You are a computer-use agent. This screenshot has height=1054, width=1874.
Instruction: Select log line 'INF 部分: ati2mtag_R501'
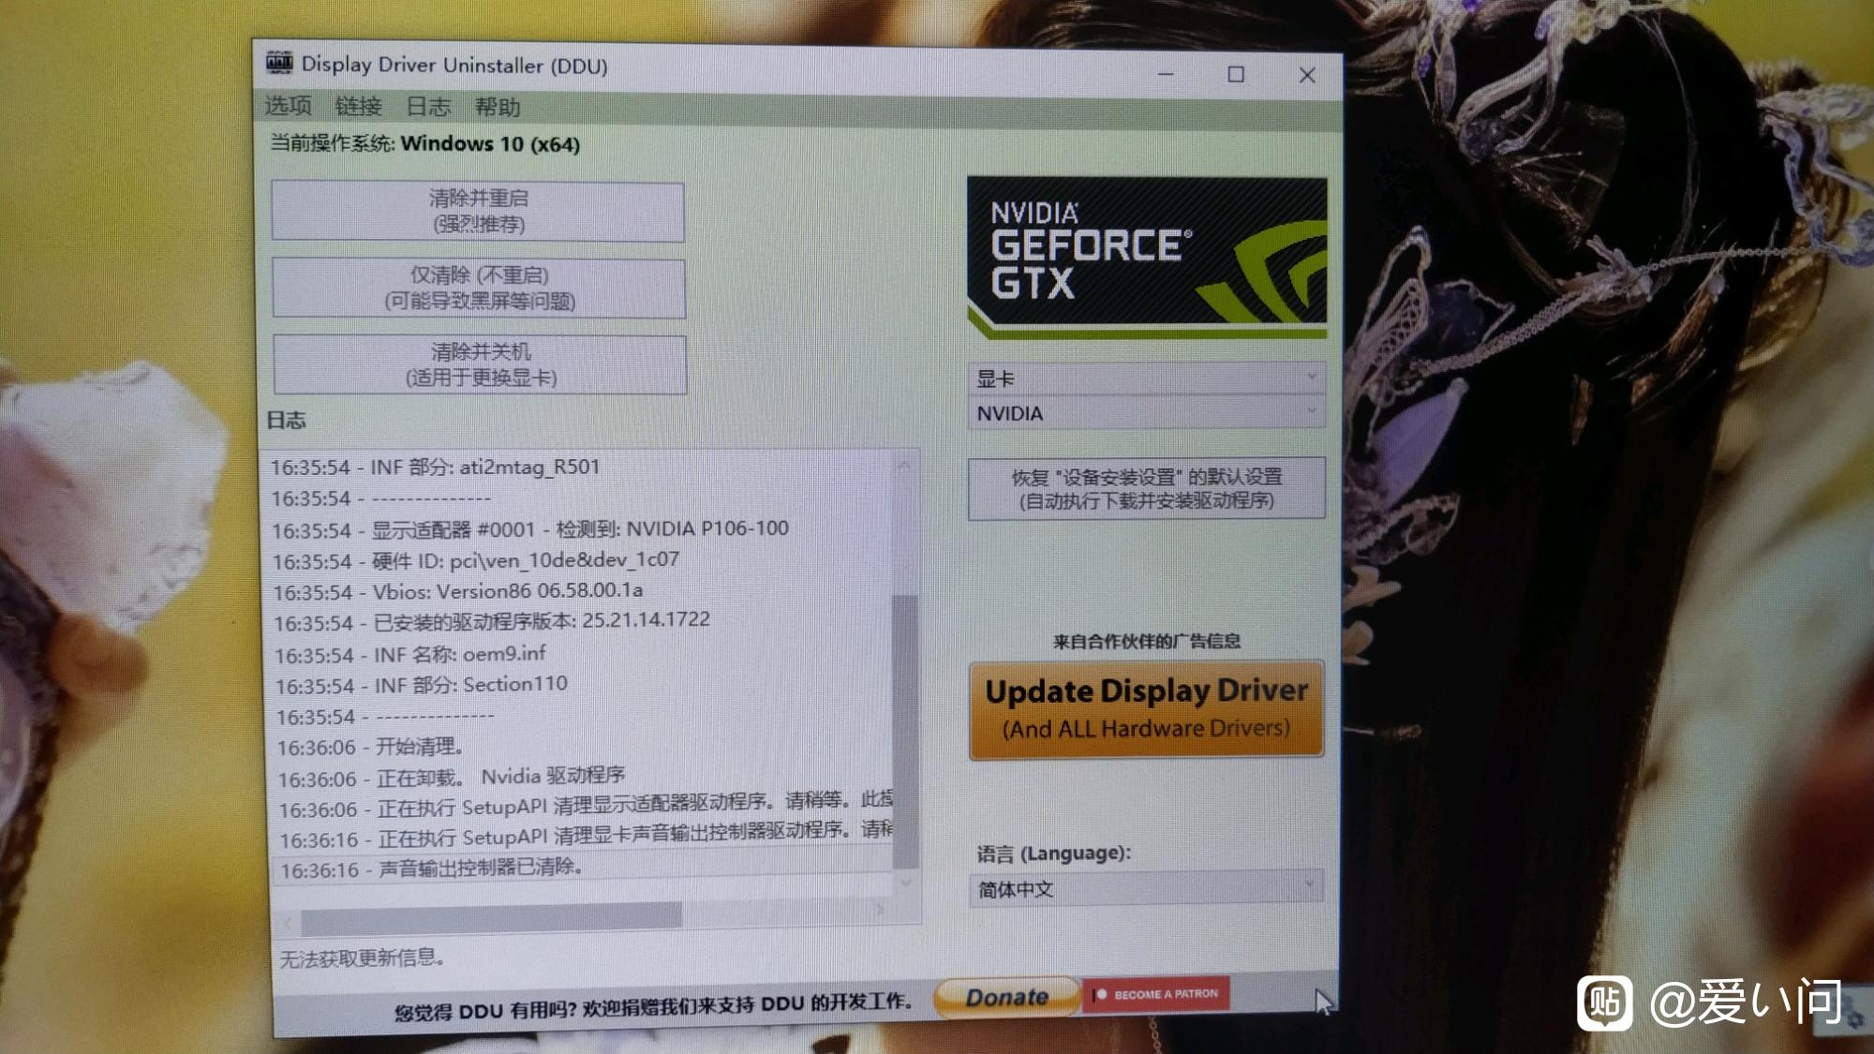[436, 467]
